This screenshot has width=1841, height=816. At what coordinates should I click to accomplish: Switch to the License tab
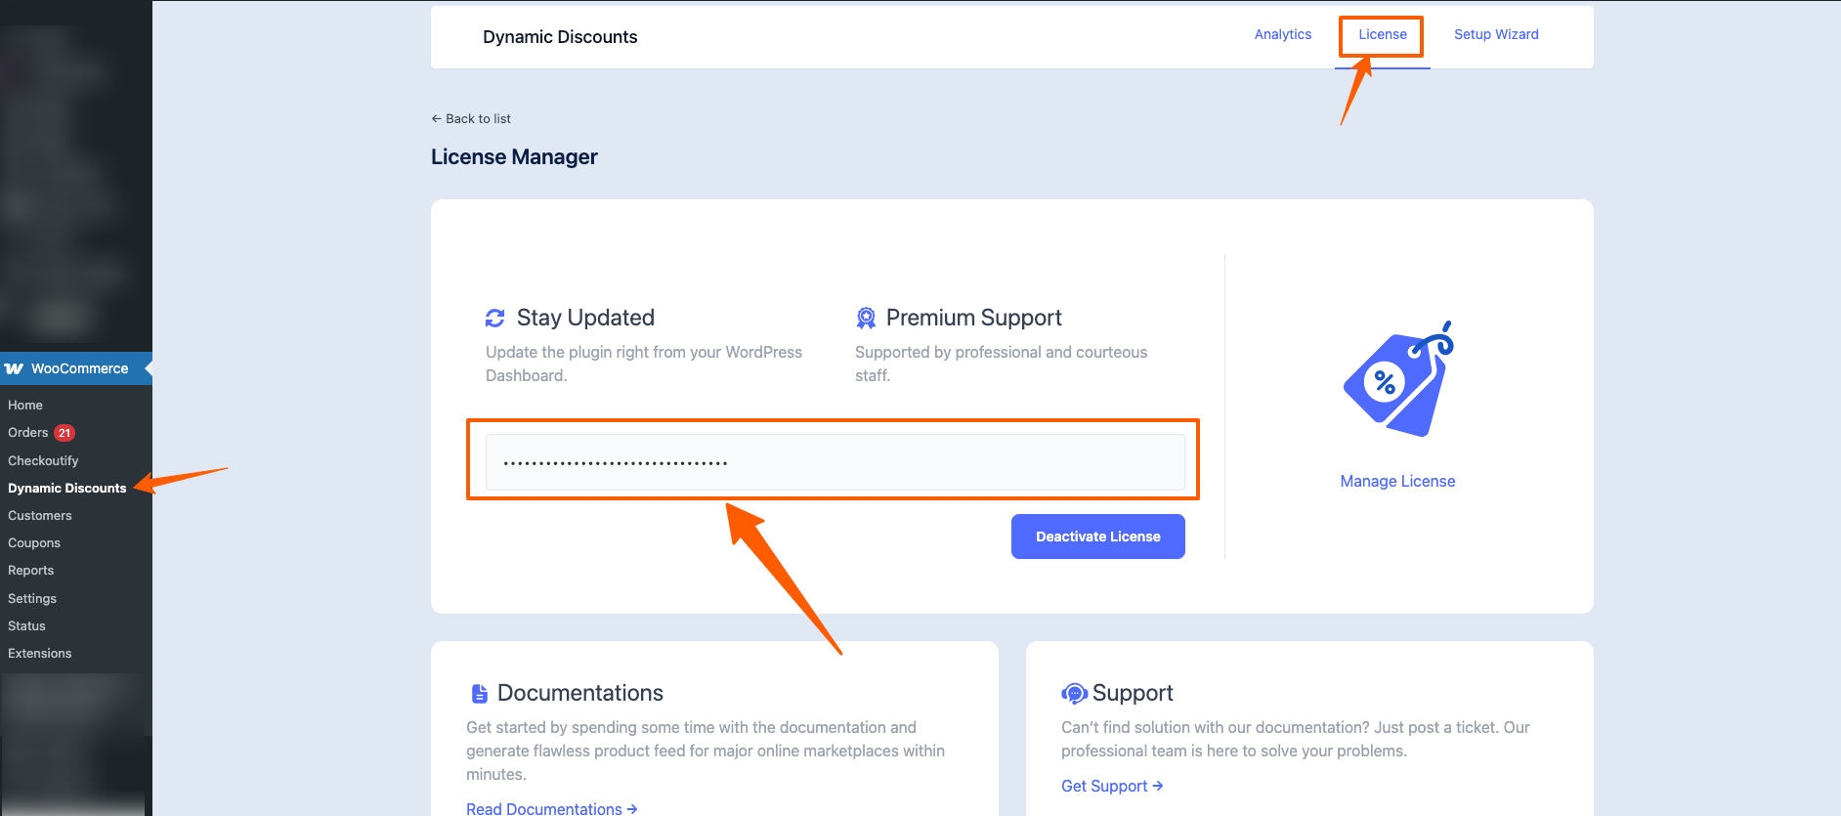pyautogui.click(x=1382, y=34)
